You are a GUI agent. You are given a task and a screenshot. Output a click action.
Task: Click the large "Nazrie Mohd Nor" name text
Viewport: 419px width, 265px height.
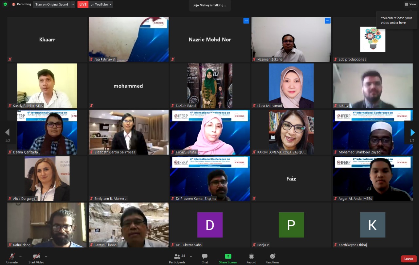tap(210, 40)
